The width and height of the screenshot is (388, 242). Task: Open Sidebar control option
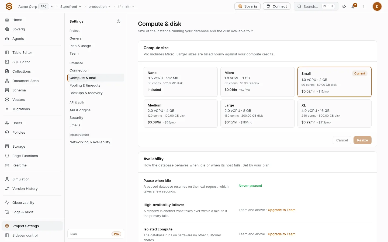32,235
